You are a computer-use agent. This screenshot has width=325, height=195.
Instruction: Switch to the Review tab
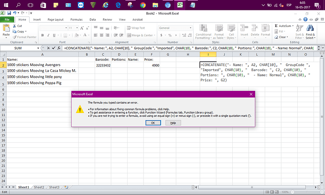[x=107, y=19]
